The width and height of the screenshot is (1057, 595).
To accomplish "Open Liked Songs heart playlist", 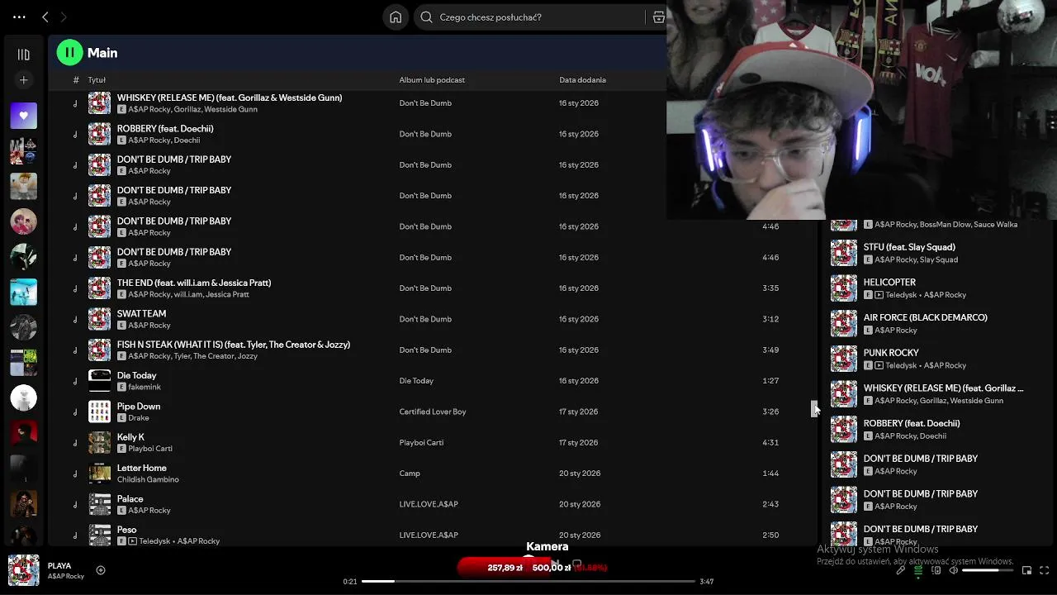I will (24, 116).
